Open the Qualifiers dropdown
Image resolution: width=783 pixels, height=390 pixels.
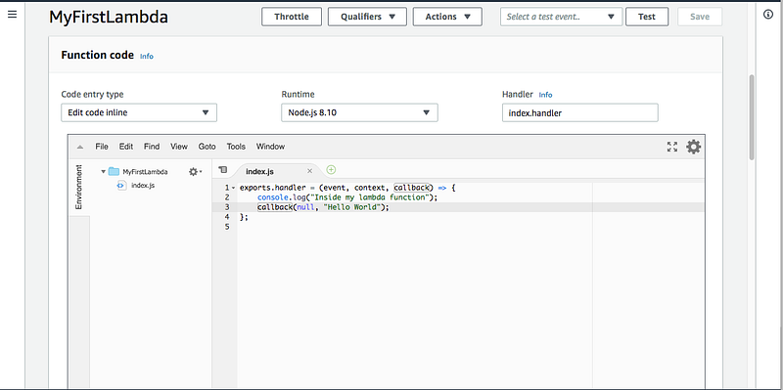(367, 17)
